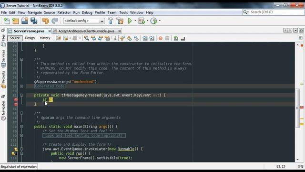Viewport: 305px width, 172px height.
Task: Open the Refactor menu
Action: point(64,12)
